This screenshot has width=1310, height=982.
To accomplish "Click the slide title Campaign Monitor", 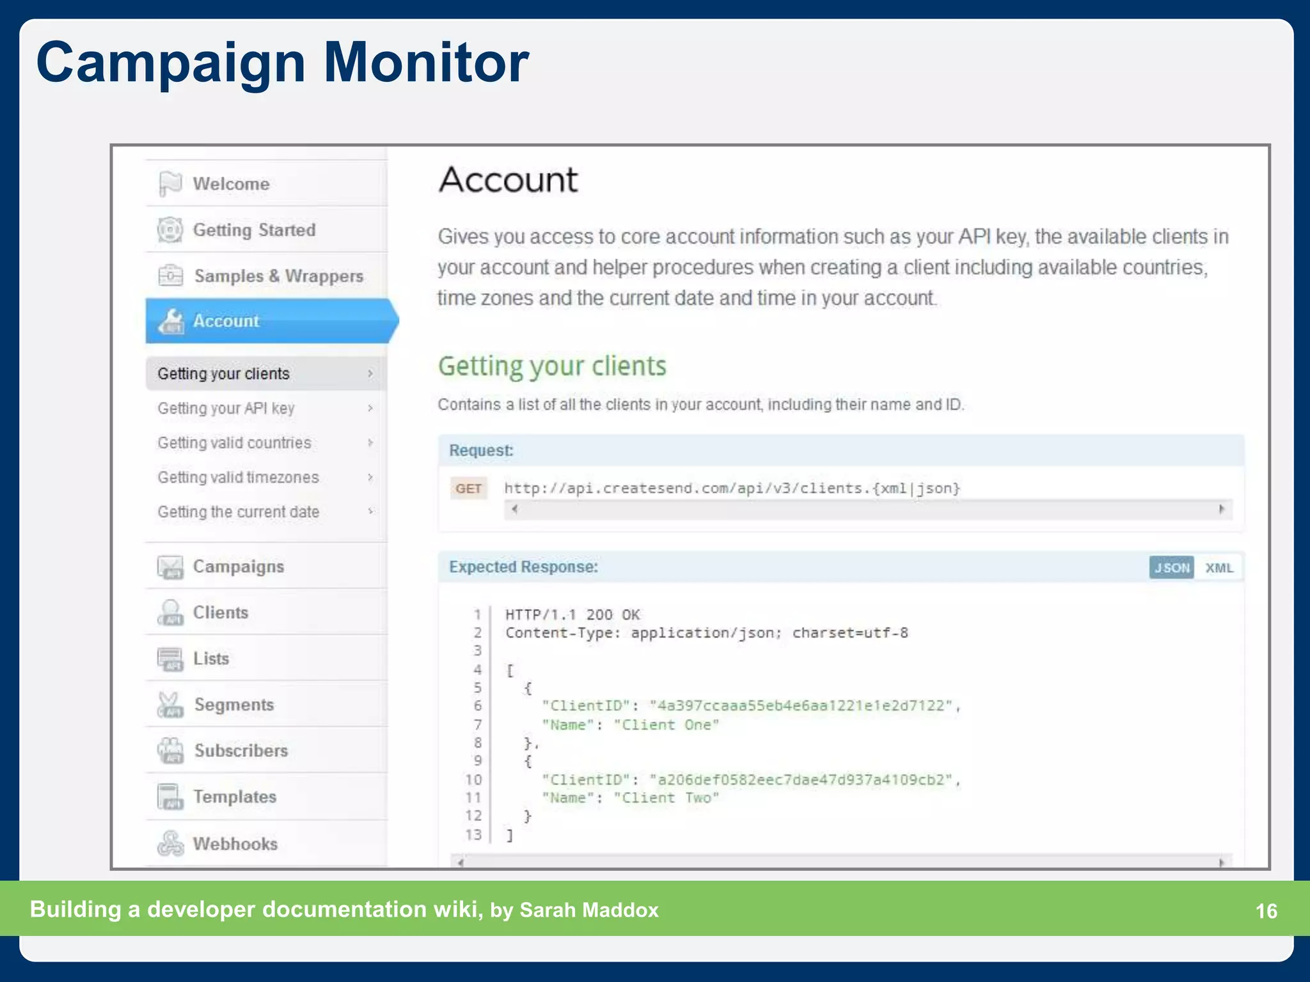I will point(283,62).
